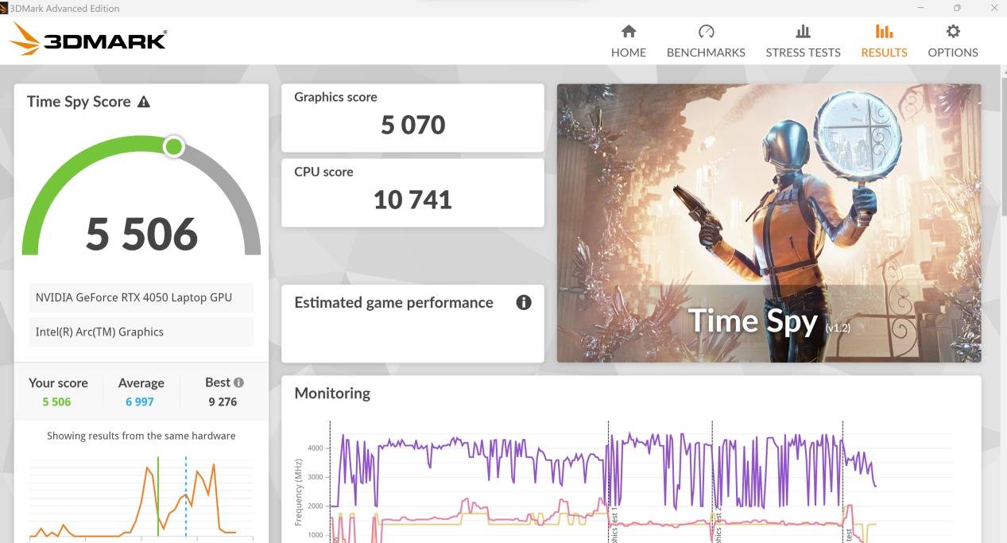Click the Graphics score label
The image size is (1007, 543).
(335, 97)
